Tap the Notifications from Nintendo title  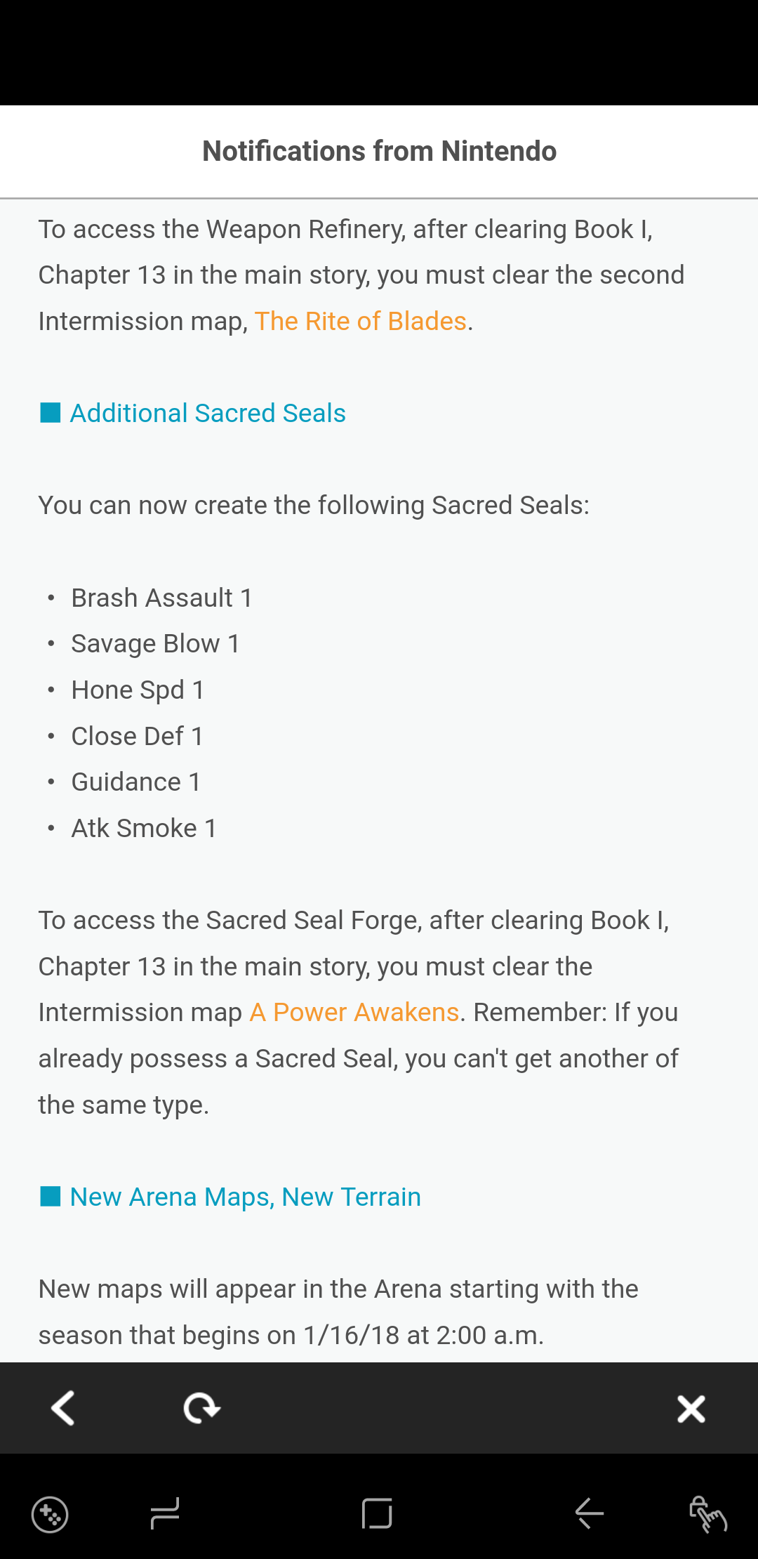[x=379, y=151]
